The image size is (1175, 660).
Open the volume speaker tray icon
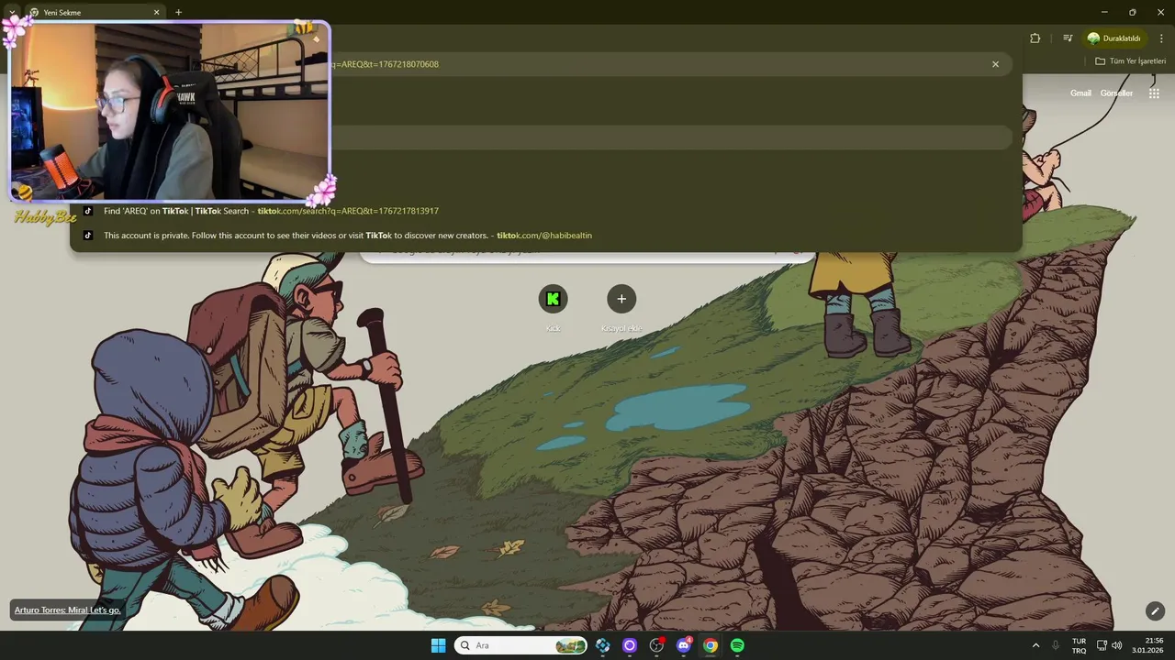point(1117,645)
